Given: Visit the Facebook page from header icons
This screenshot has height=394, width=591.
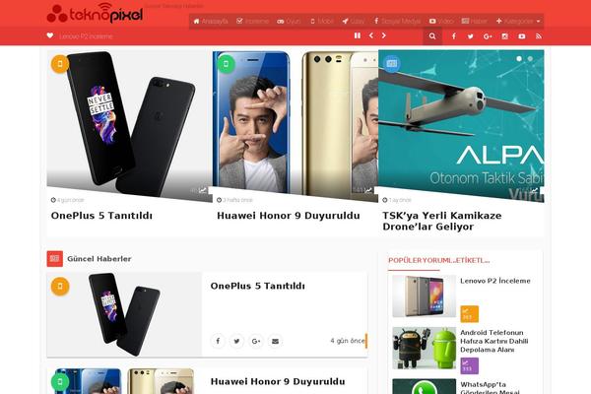Looking at the screenshot, I should pos(454,36).
